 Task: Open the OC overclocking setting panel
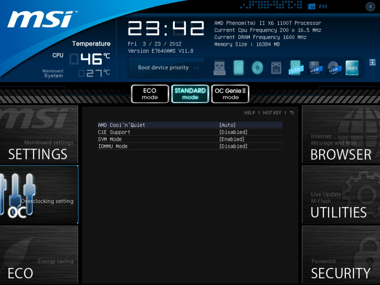[x=39, y=195]
